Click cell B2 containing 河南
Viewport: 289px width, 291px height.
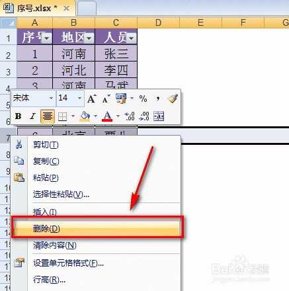(74, 54)
